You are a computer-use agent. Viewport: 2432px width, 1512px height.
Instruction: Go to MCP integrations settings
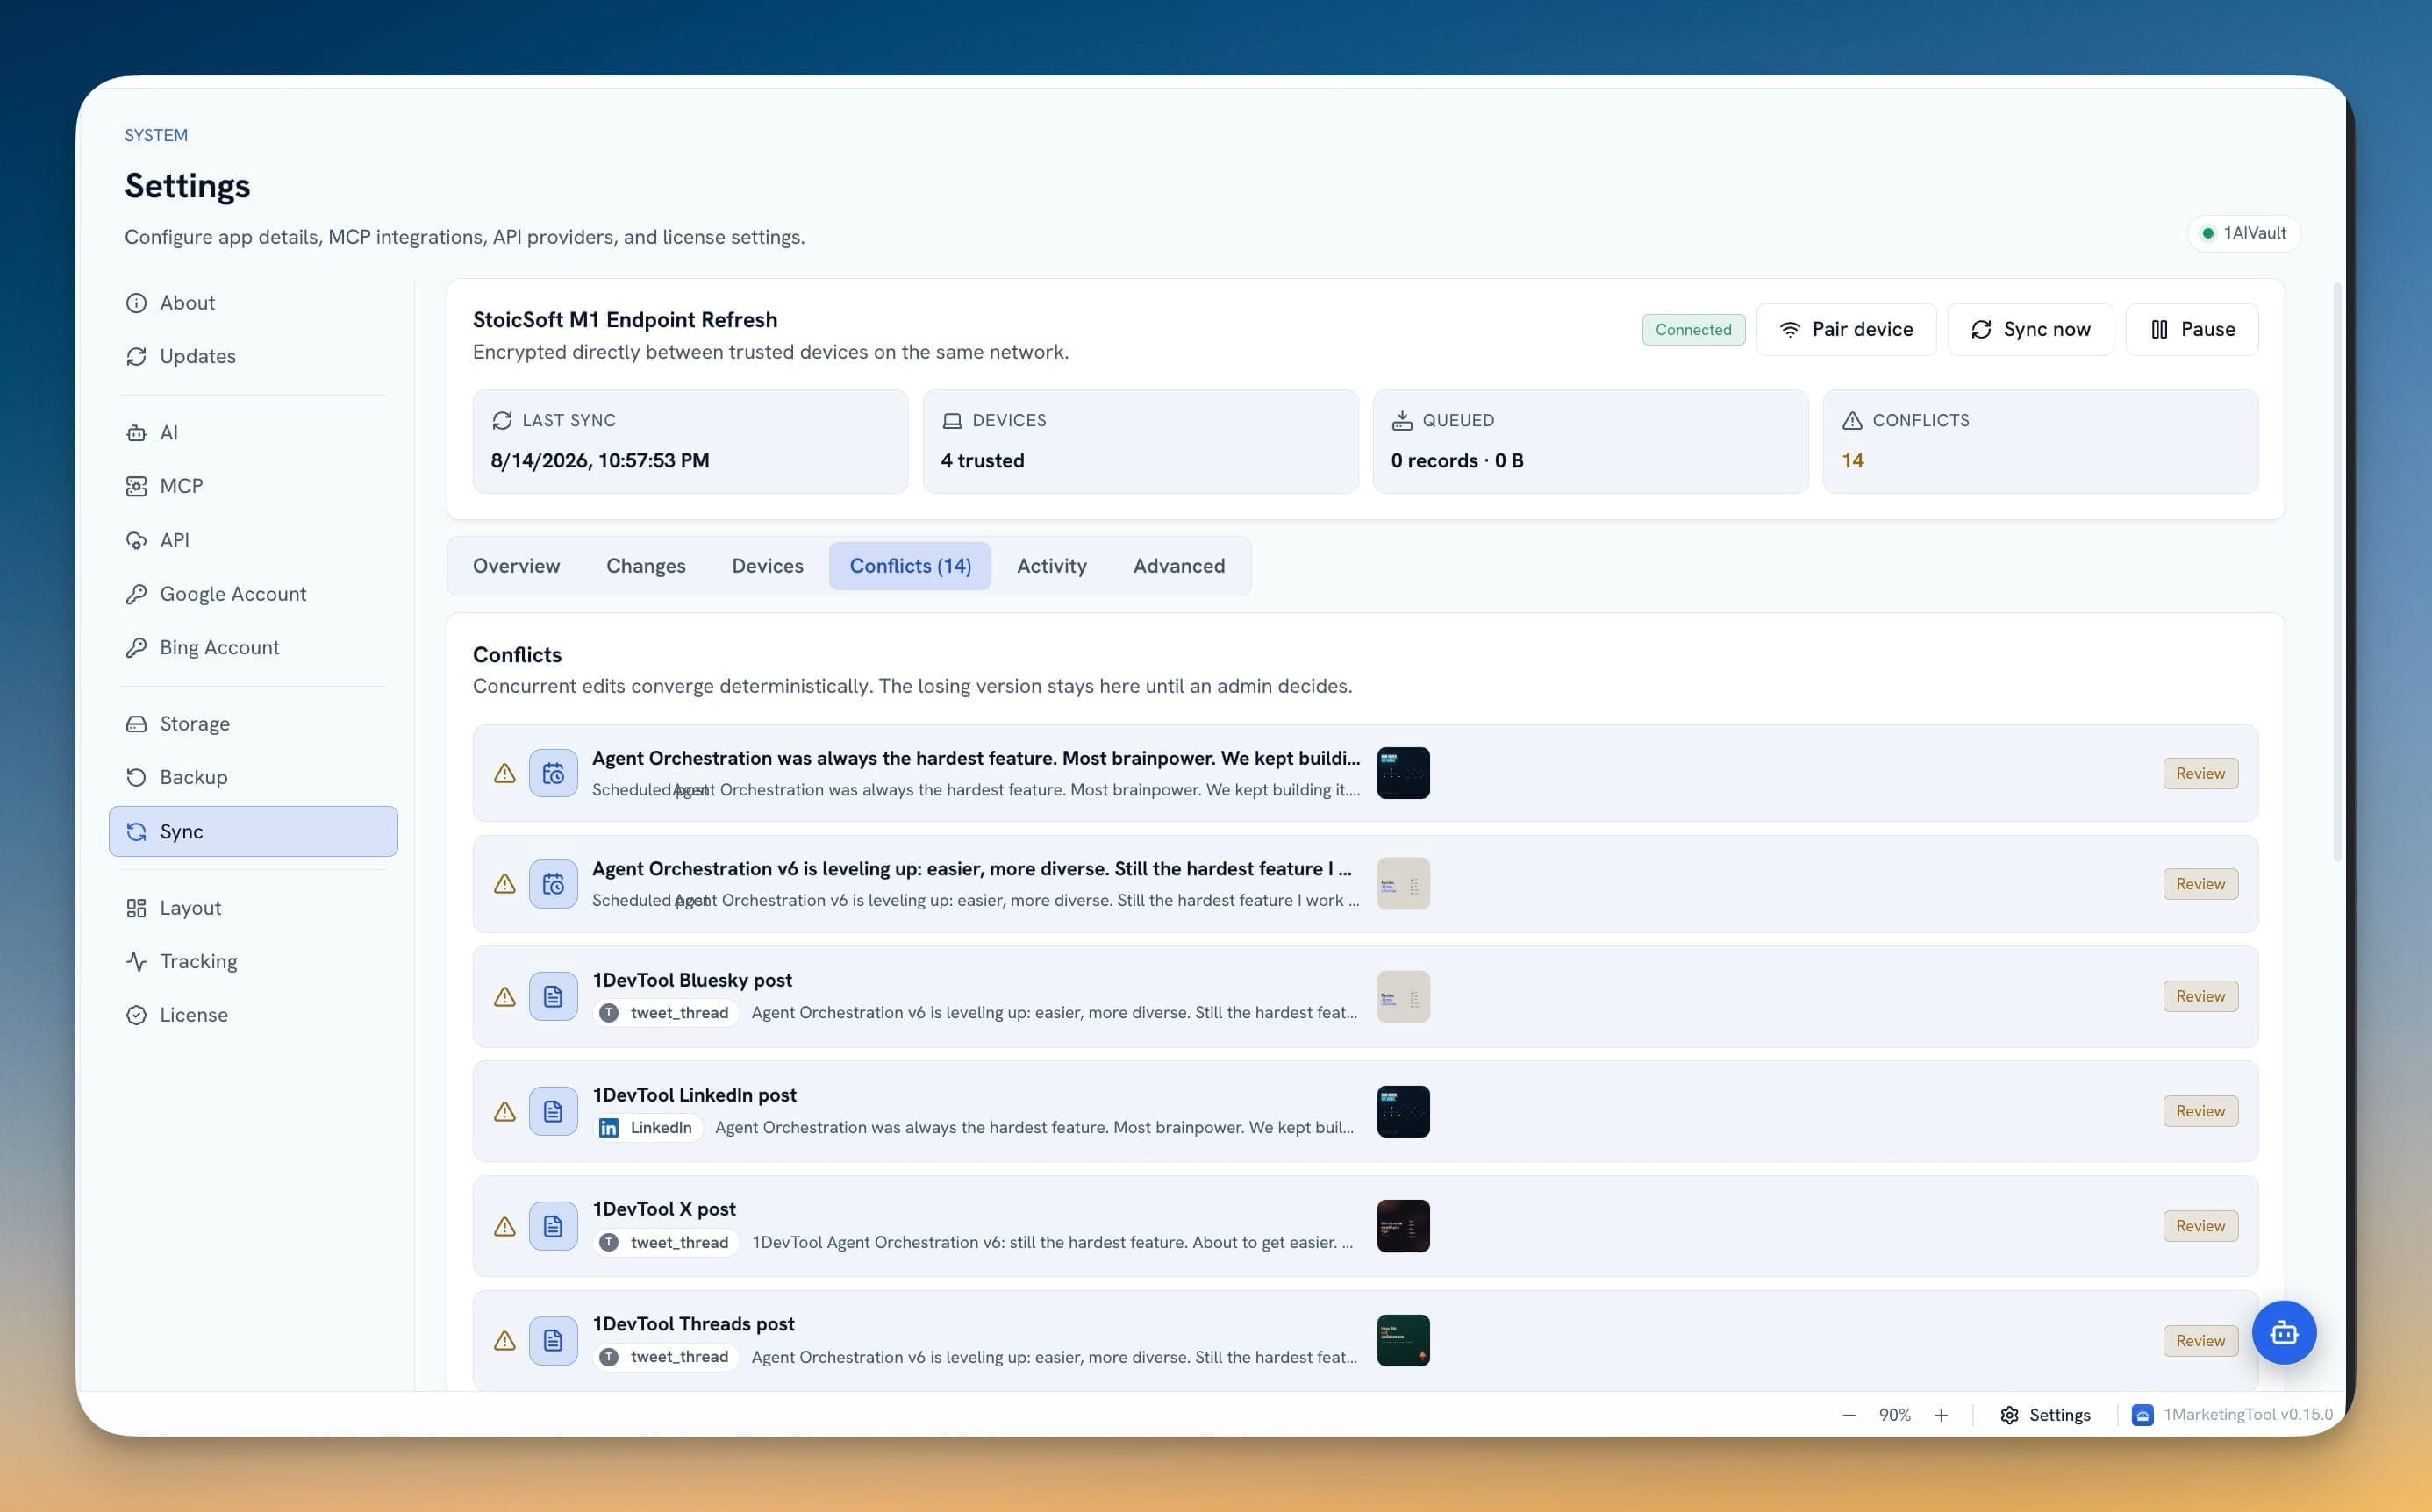(253, 486)
